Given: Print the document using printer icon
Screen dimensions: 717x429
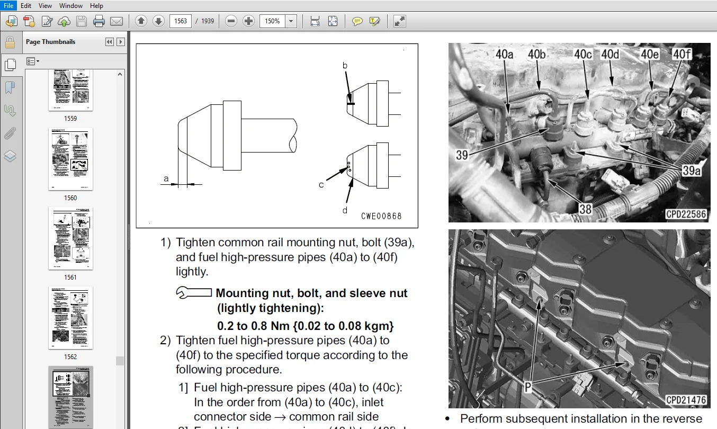Looking at the screenshot, I should point(99,21).
